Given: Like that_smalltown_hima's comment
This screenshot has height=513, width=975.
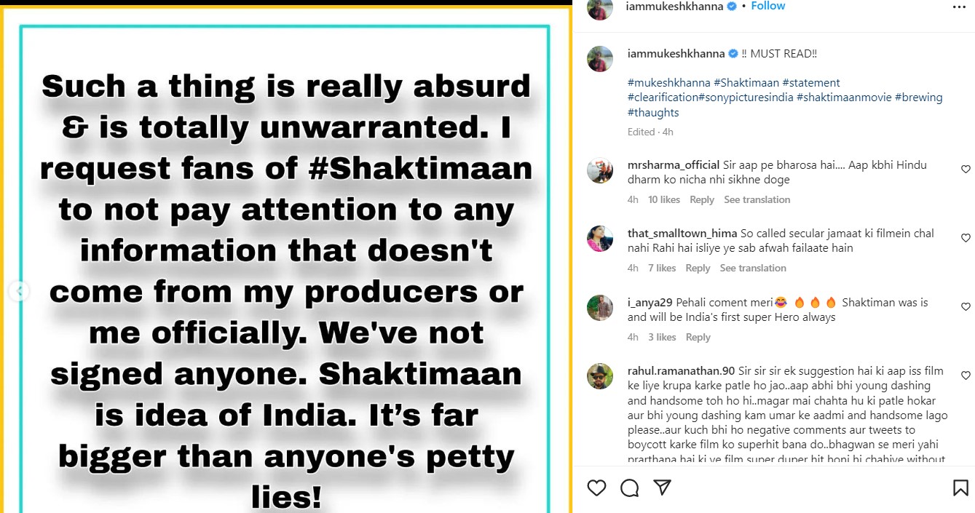Looking at the screenshot, I should point(966,238).
